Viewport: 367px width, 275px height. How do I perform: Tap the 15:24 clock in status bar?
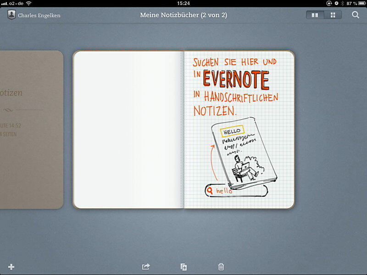(x=183, y=3)
